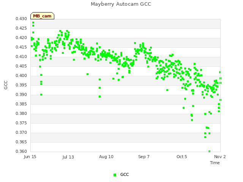Viewport: 243px width, 182px height.
Task: Click the highest data point near 0.428
Action: [33, 23]
